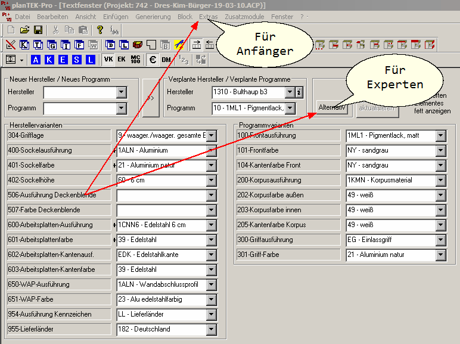This screenshot has height=344, width=460.
Task: Click the info 'i' button beside Bulthaup b3
Action: click(299, 92)
